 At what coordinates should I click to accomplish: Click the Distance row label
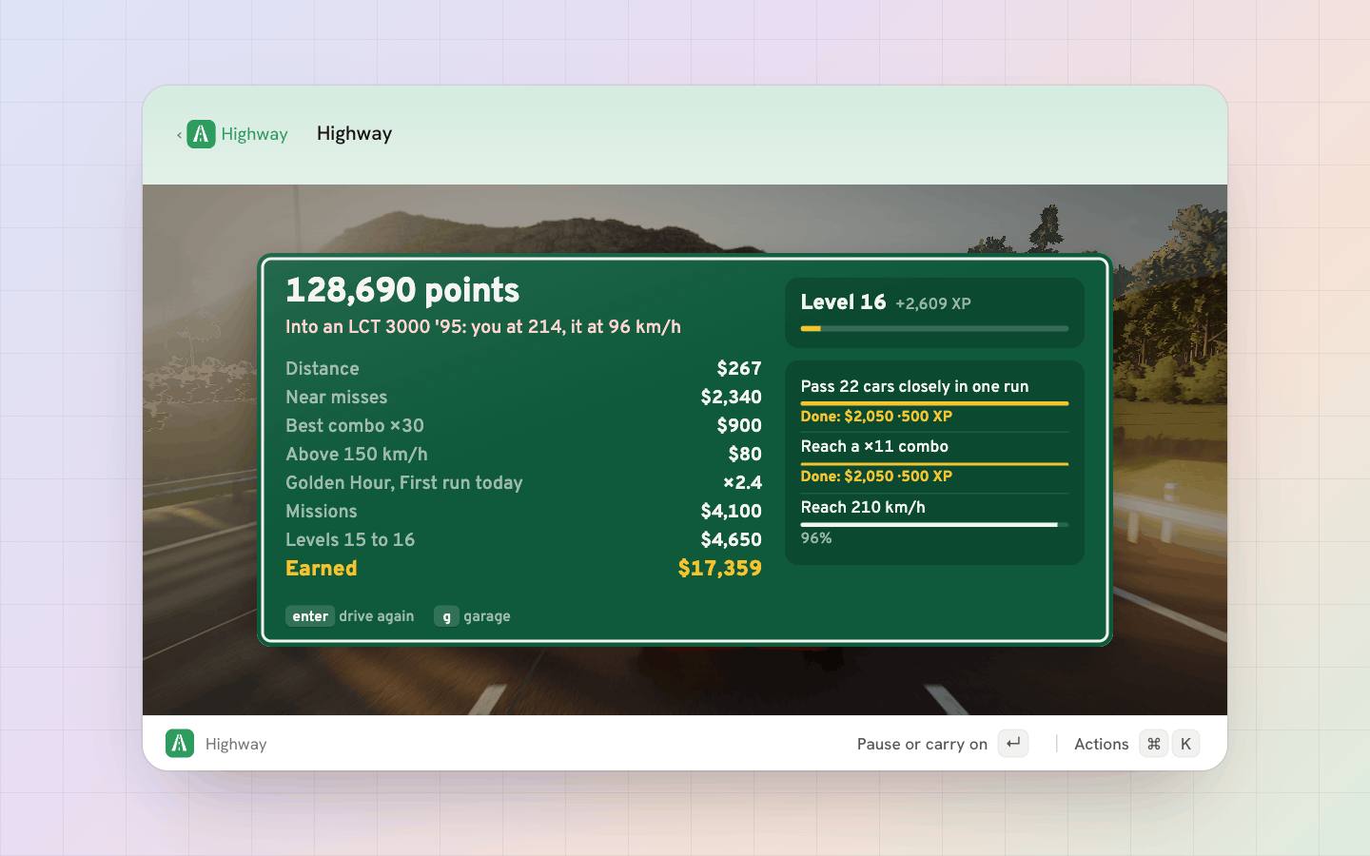323,369
